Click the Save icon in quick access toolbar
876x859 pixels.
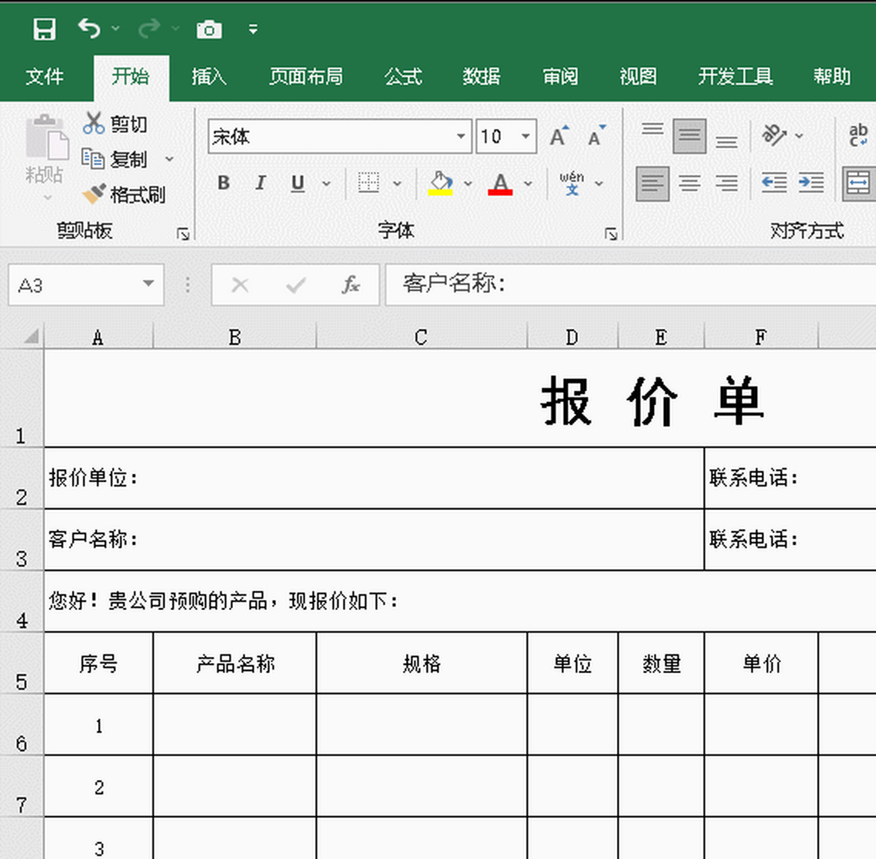44,29
